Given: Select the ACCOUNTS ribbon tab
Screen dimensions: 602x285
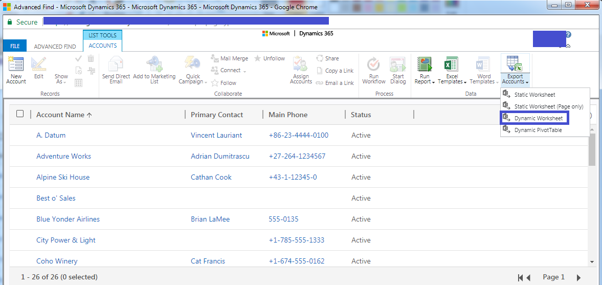Looking at the screenshot, I should click(102, 46).
